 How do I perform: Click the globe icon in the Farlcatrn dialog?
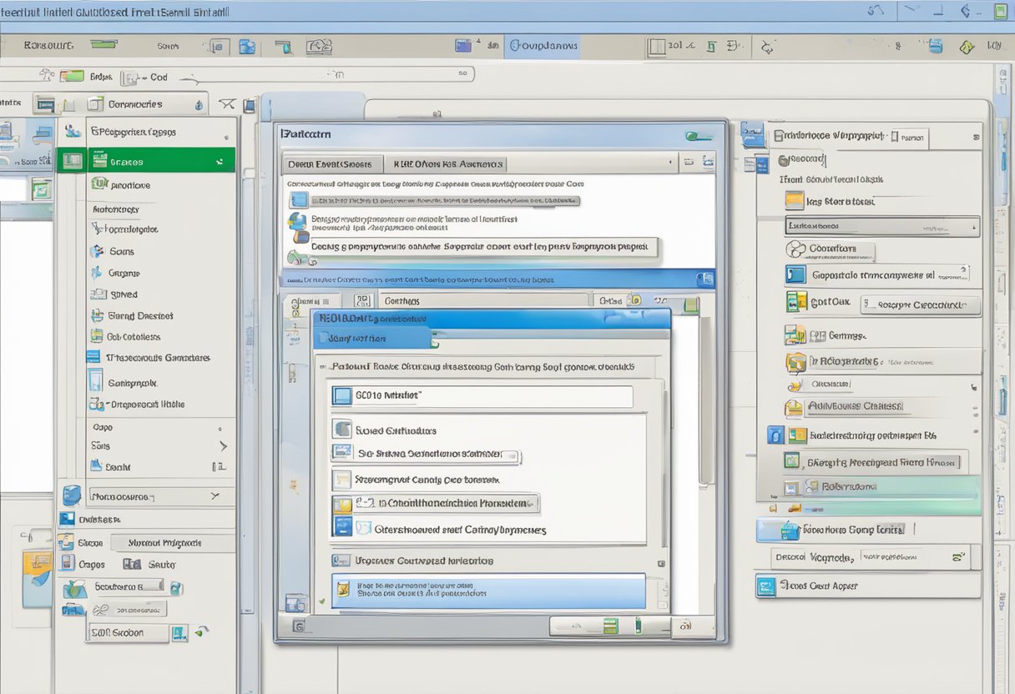coord(296,221)
